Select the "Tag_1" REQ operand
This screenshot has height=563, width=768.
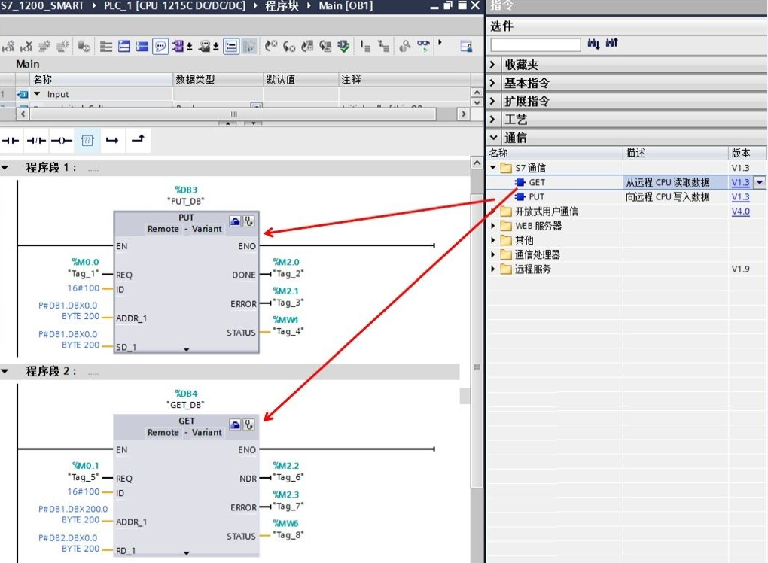(84, 273)
